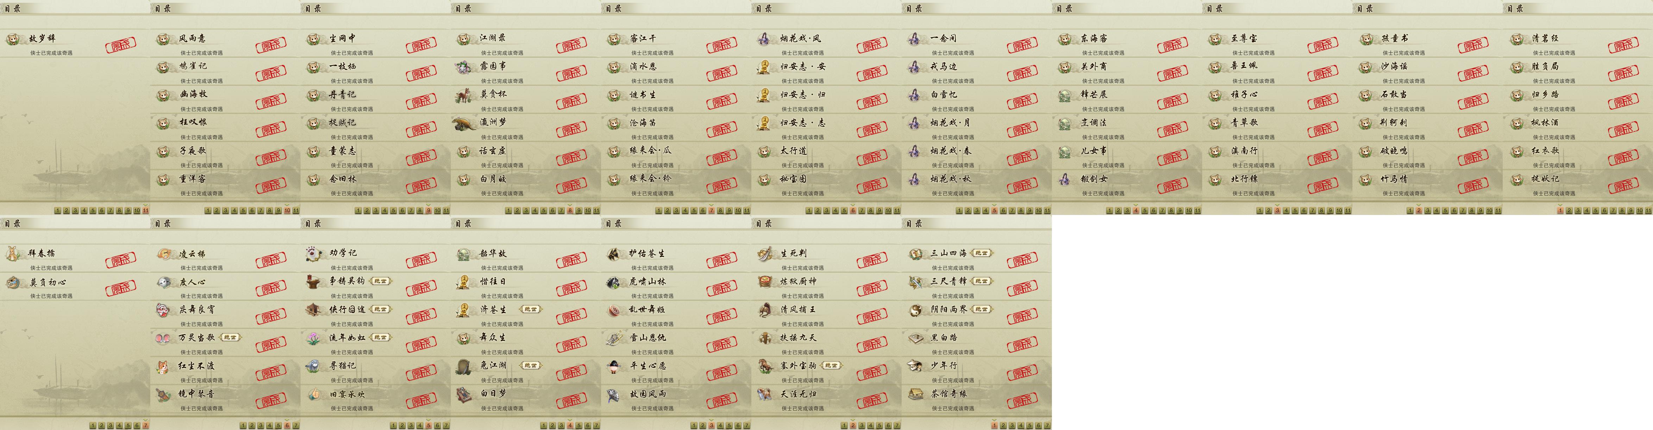Click the rabbit icon beside 拜春擂
The image size is (1653, 430).
click(13, 254)
